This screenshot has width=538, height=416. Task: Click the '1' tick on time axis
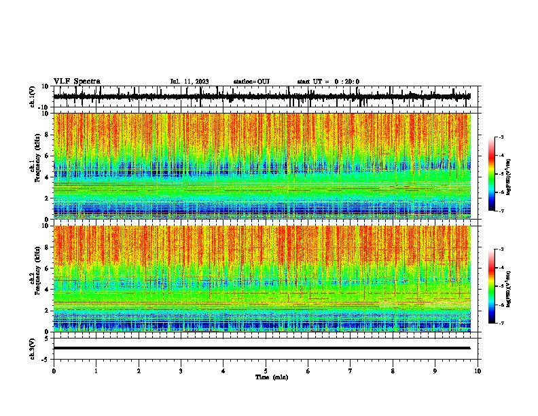96,371
